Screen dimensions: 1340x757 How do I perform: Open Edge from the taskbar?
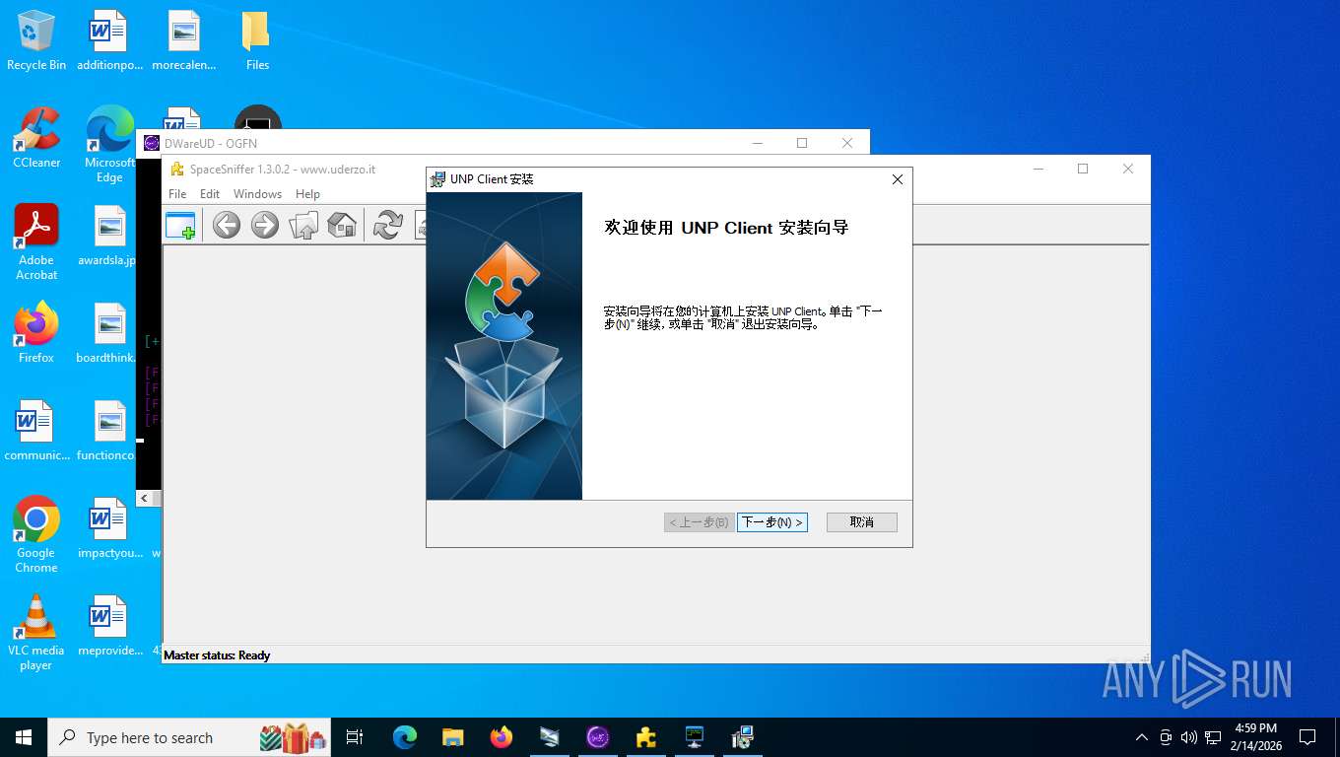click(x=405, y=737)
